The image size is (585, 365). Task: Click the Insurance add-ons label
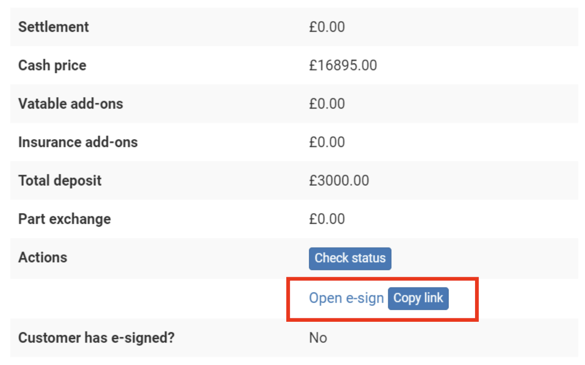(x=78, y=142)
